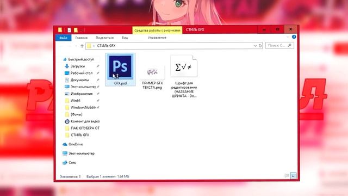Open pinned Этот компьютер with pin icon
This screenshot has height=196, width=348.
coord(83,87)
